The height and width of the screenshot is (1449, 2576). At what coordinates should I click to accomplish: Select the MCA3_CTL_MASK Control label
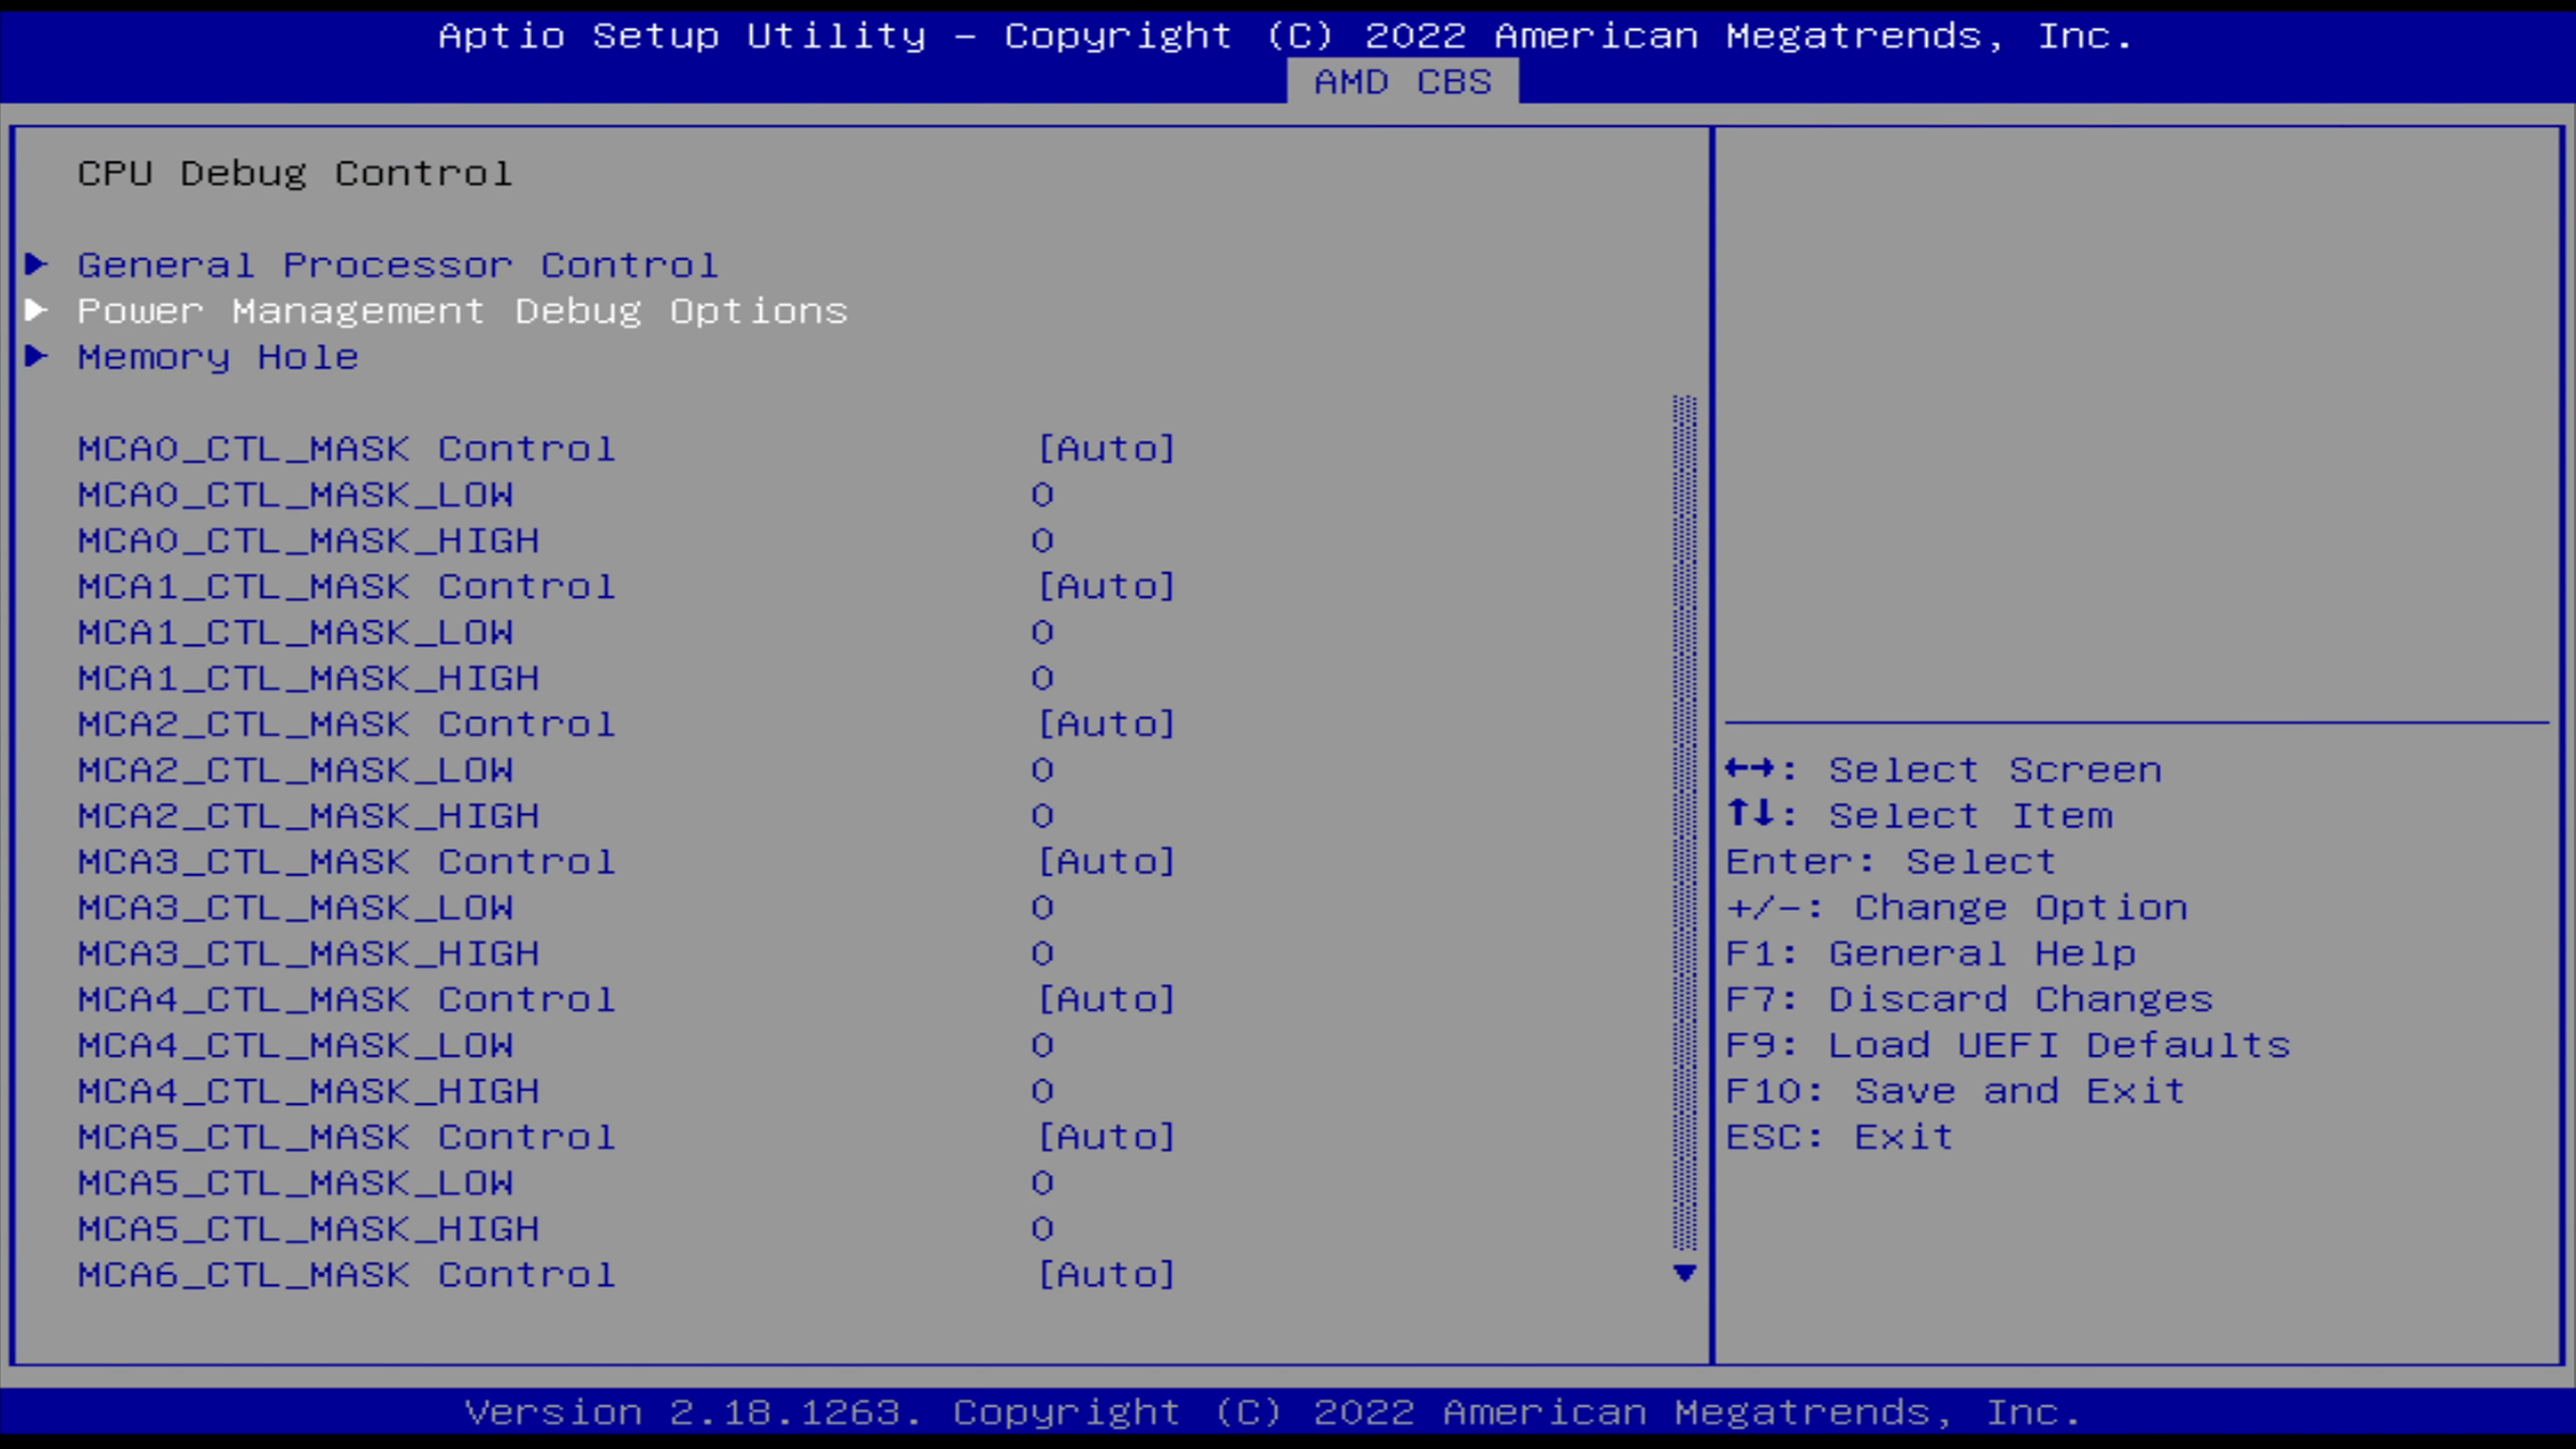point(347,862)
